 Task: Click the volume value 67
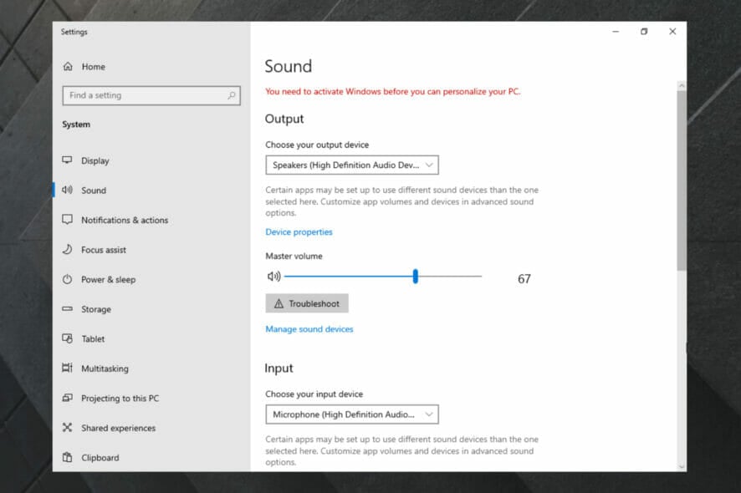click(524, 278)
